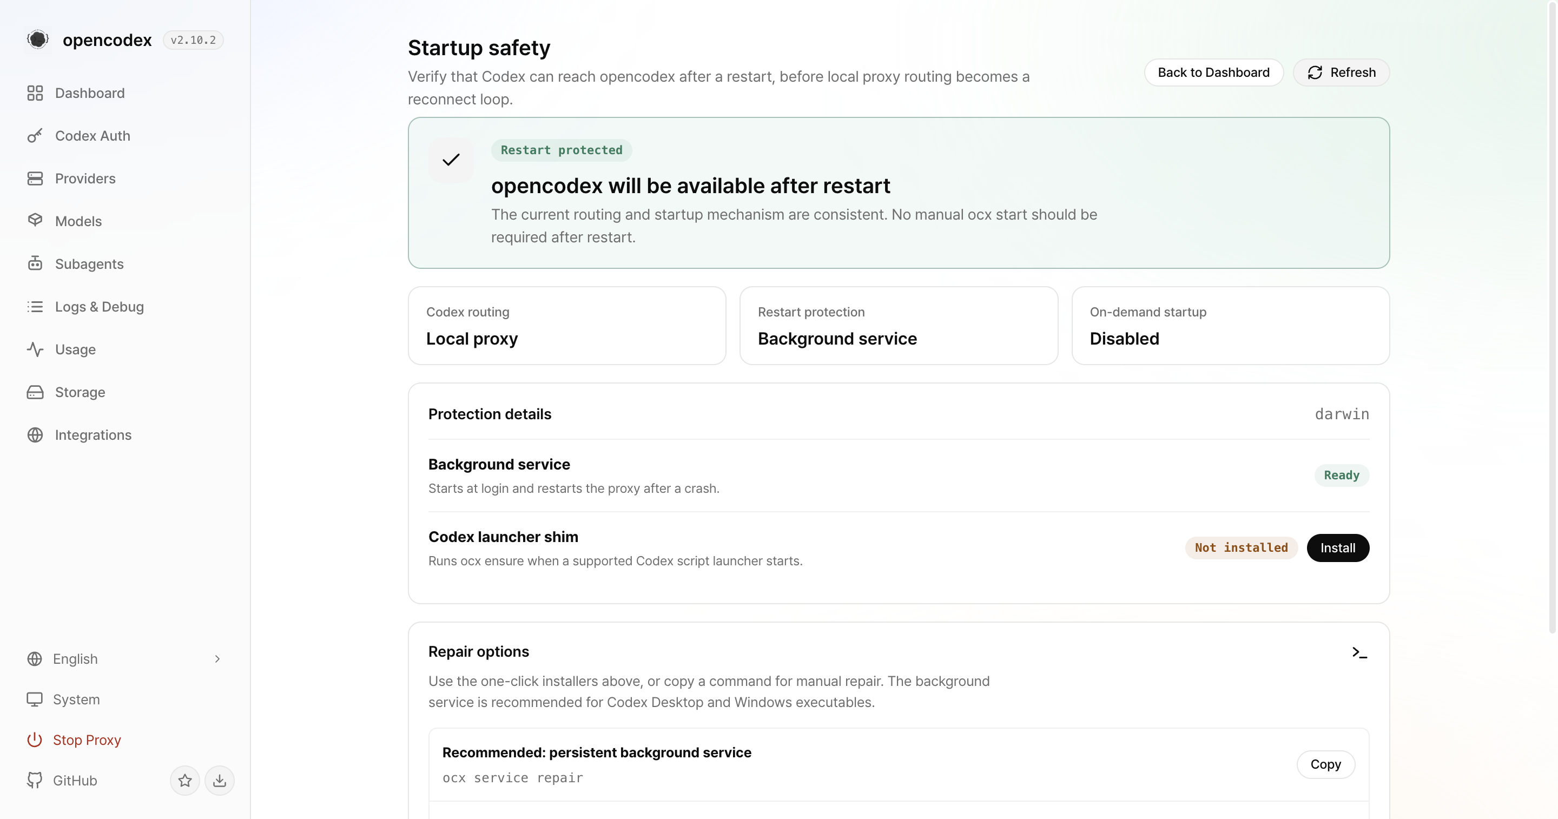This screenshot has height=819, width=1558.
Task: Click the circular arrows Refresh icon
Action: [1315, 72]
